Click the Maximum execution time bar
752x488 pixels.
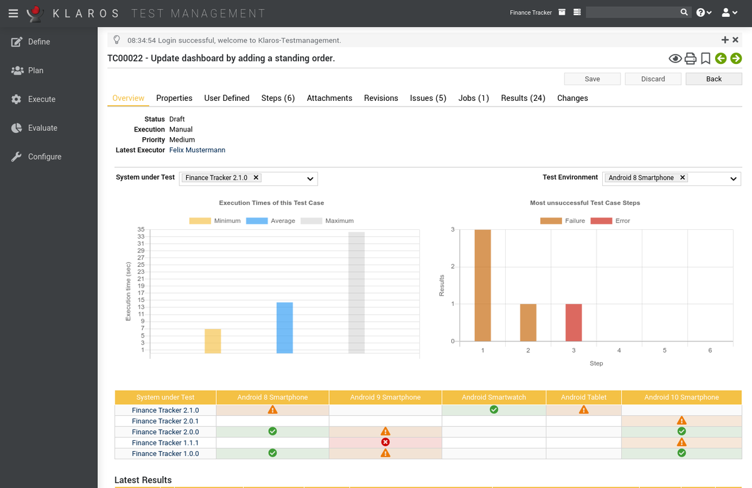357,293
